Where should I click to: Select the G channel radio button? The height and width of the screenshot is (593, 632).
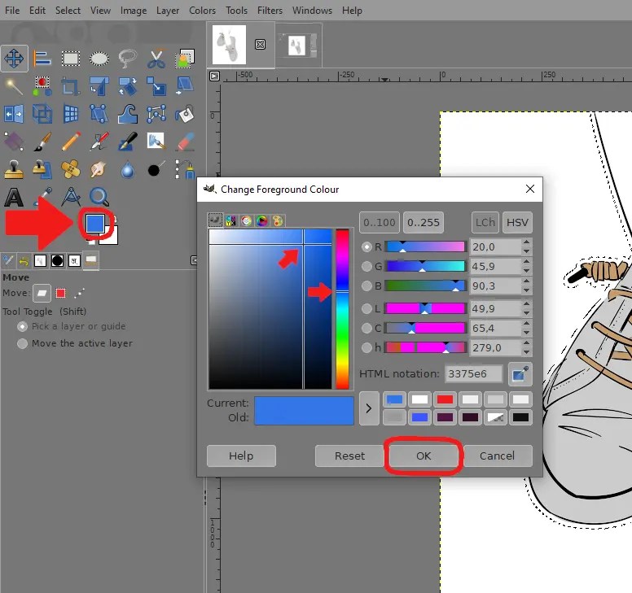click(x=366, y=267)
